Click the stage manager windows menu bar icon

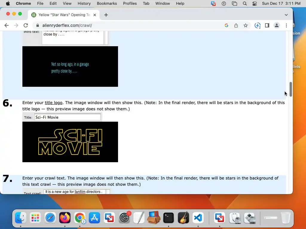click(x=234, y=4)
